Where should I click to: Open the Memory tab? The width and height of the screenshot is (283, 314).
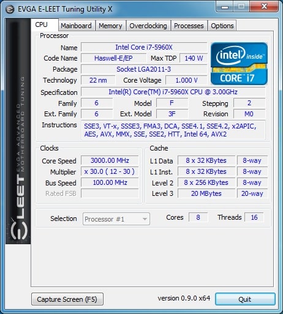click(110, 26)
